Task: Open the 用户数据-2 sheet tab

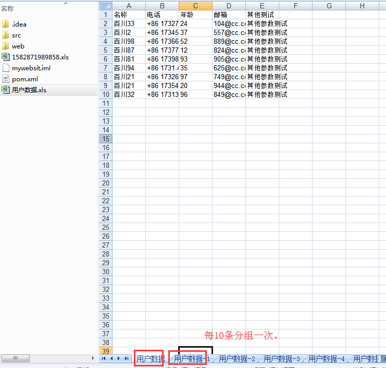Action: [236, 359]
